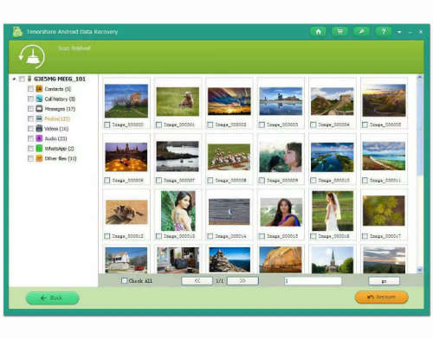The width and height of the screenshot is (433, 339).
Task: Select the Videos category icon
Action: pyautogui.click(x=39, y=129)
